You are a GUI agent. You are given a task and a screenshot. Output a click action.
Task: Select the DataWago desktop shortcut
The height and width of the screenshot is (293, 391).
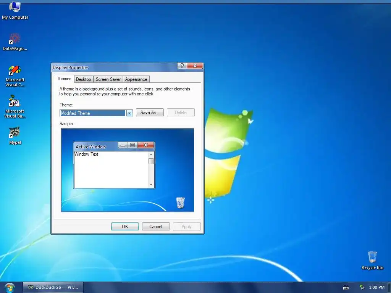[15, 42]
